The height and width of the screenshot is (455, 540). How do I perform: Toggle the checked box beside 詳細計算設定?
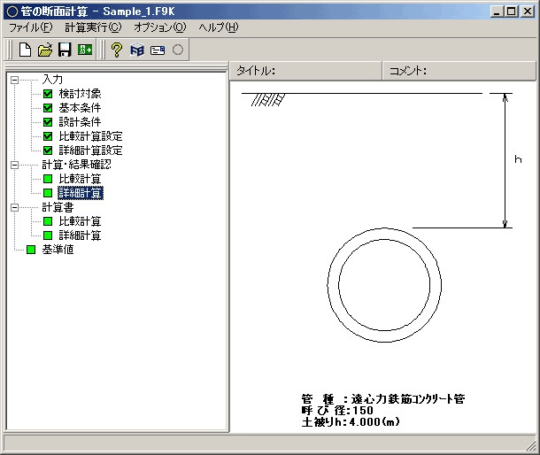(x=48, y=150)
